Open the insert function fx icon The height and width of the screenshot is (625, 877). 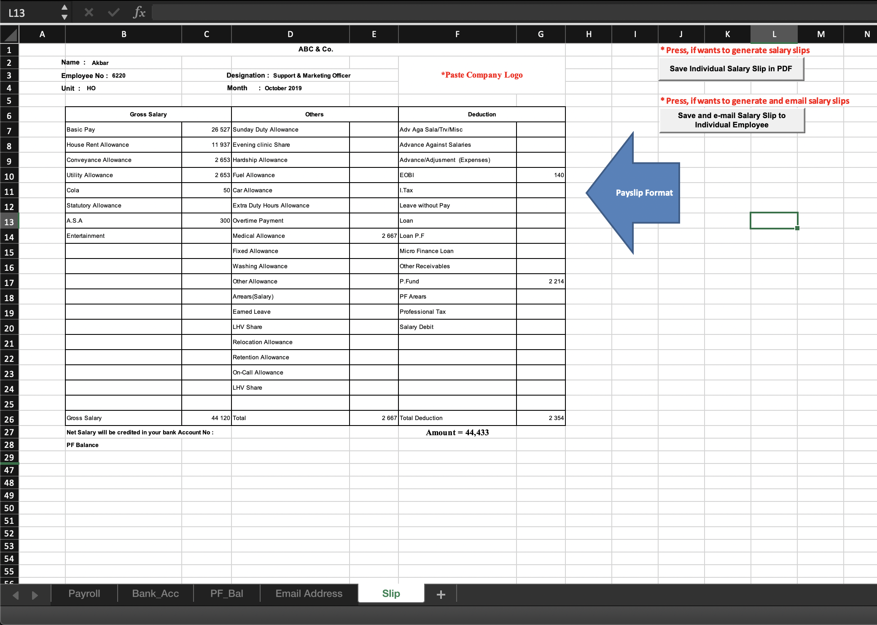click(x=139, y=13)
